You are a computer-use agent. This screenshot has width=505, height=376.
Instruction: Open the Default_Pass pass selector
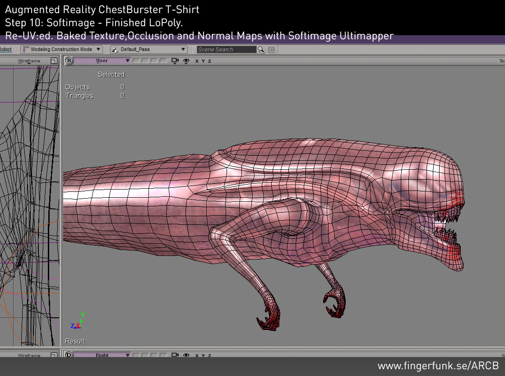(x=149, y=49)
